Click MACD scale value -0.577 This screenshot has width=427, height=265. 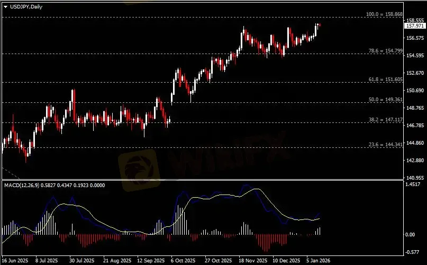tap(412, 252)
